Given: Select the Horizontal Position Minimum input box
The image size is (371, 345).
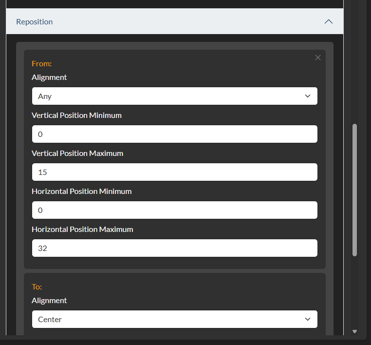Looking at the screenshot, I should click(x=174, y=210).
